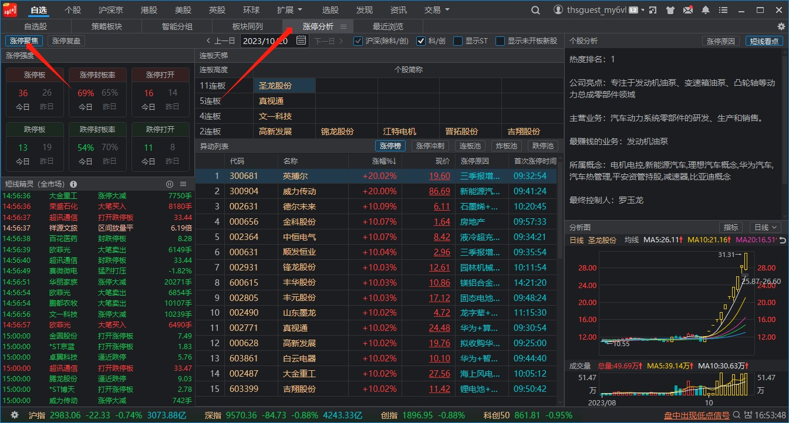Select the 威力传动 row in the list
This screenshot has height=423, width=789.
pos(376,191)
